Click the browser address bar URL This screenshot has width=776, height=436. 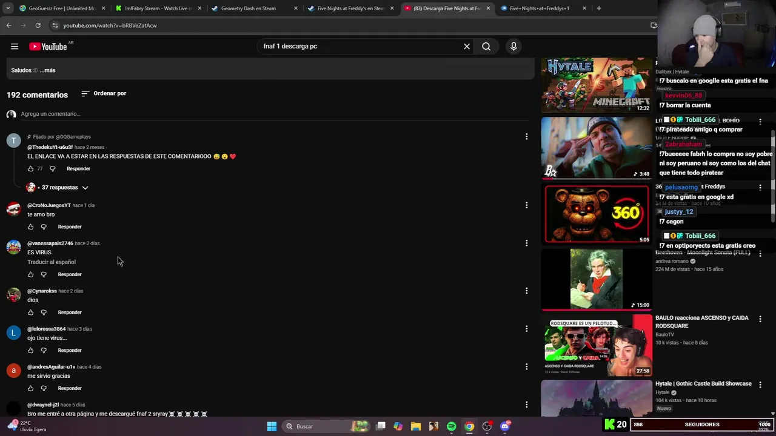(x=110, y=25)
